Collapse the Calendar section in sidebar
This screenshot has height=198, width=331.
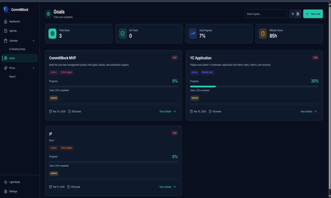(33, 41)
